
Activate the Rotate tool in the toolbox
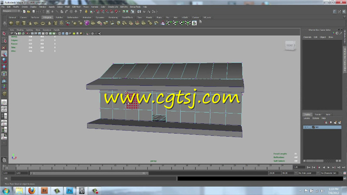(4, 60)
